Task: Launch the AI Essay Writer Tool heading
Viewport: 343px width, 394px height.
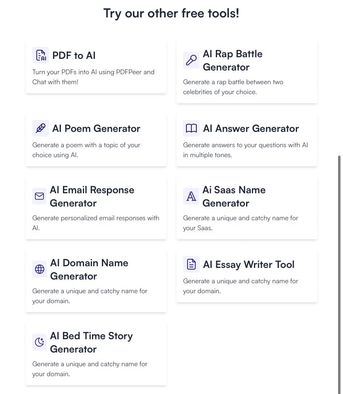Action: (x=249, y=265)
